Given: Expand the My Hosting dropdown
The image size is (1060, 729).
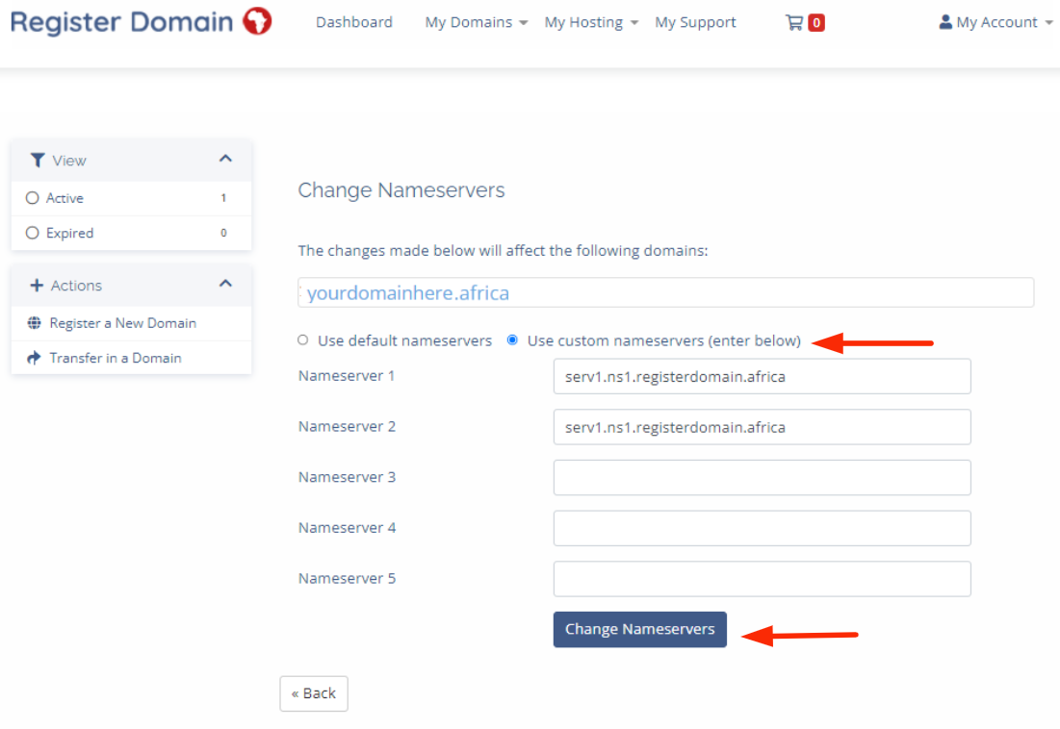Looking at the screenshot, I should click(591, 22).
